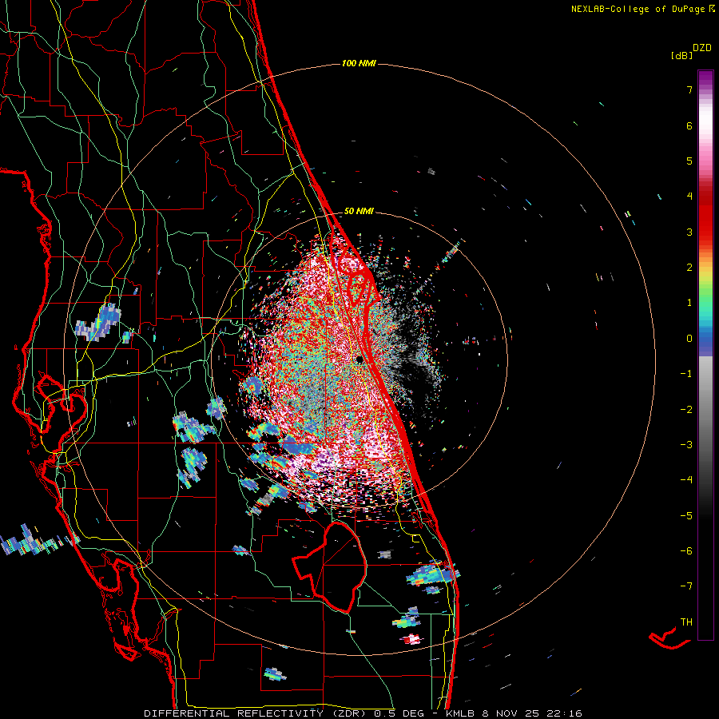Click the Lake Okeechobee red outline
The width and height of the screenshot is (719, 719).
(x=329, y=567)
